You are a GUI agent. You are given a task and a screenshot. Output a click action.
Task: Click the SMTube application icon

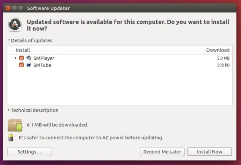(x=29, y=65)
